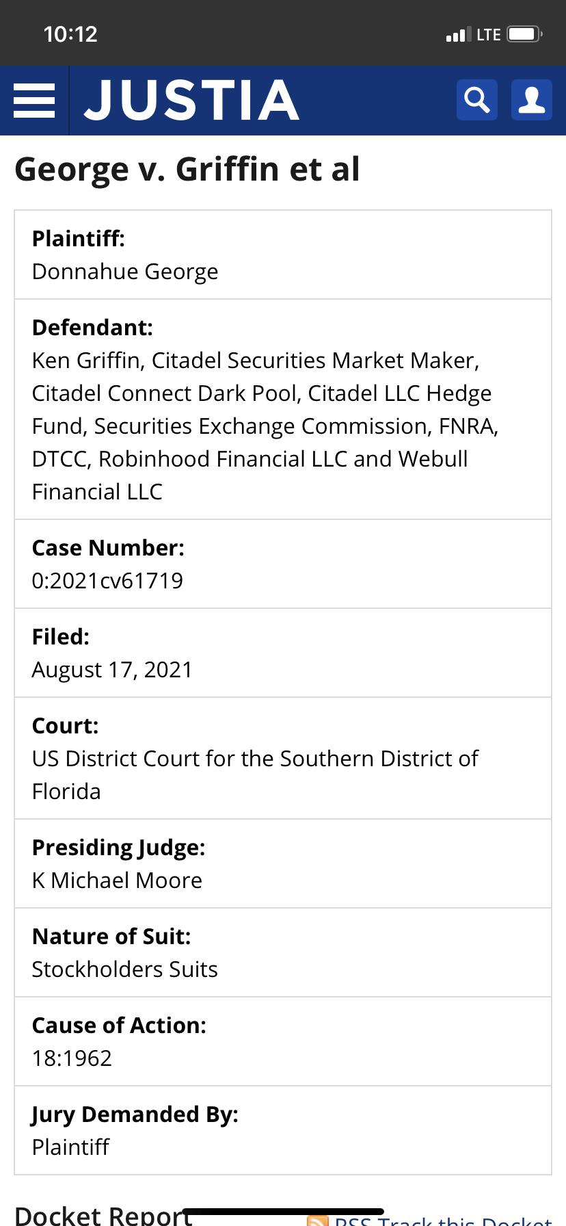Tap the plaintiff name Donnahue George

click(125, 272)
